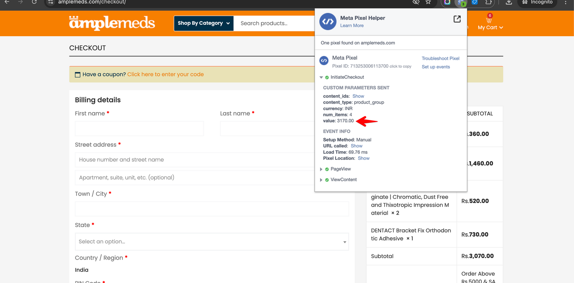Collapse the InitiateCheckout event
The height and width of the screenshot is (283, 574).
(x=321, y=78)
